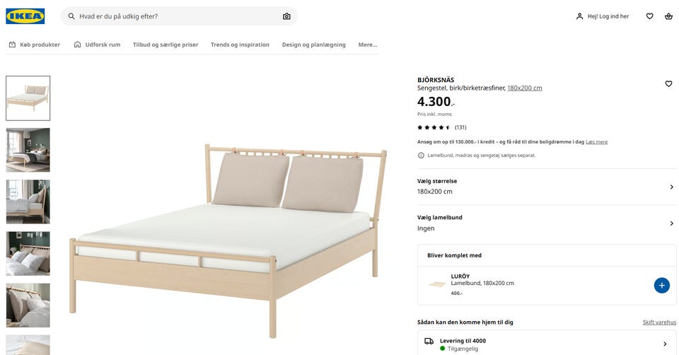Viewport: 679px width, 355px height.
Task: Click the star rating row
Action: (434, 127)
